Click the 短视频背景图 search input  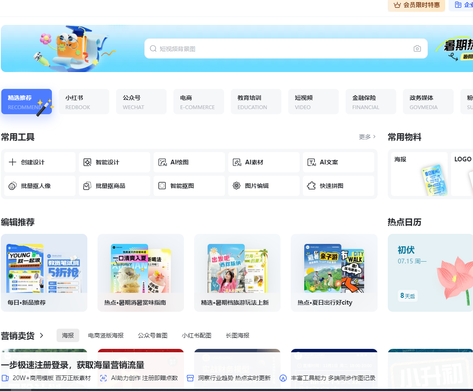(286, 48)
